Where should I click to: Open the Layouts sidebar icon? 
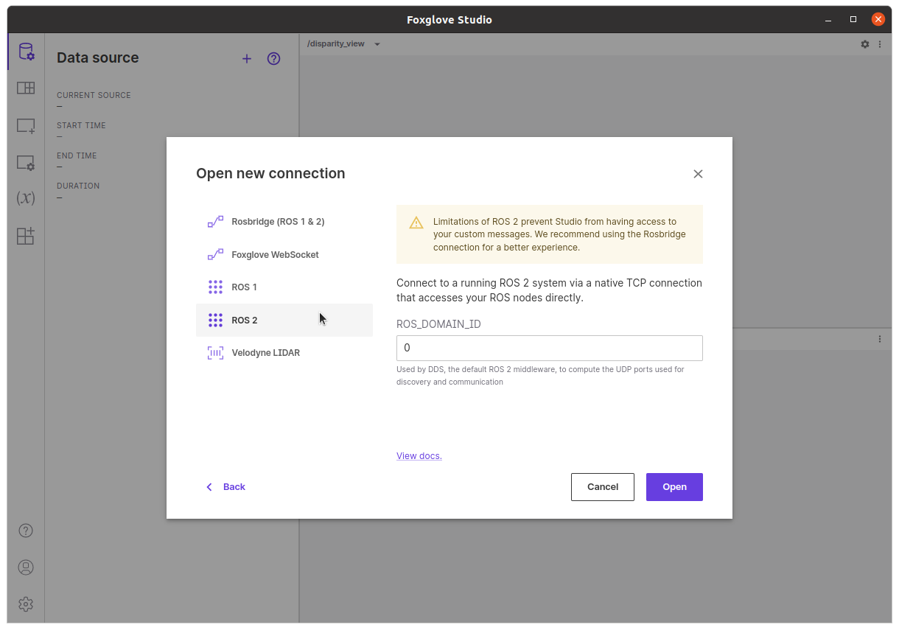pos(26,88)
